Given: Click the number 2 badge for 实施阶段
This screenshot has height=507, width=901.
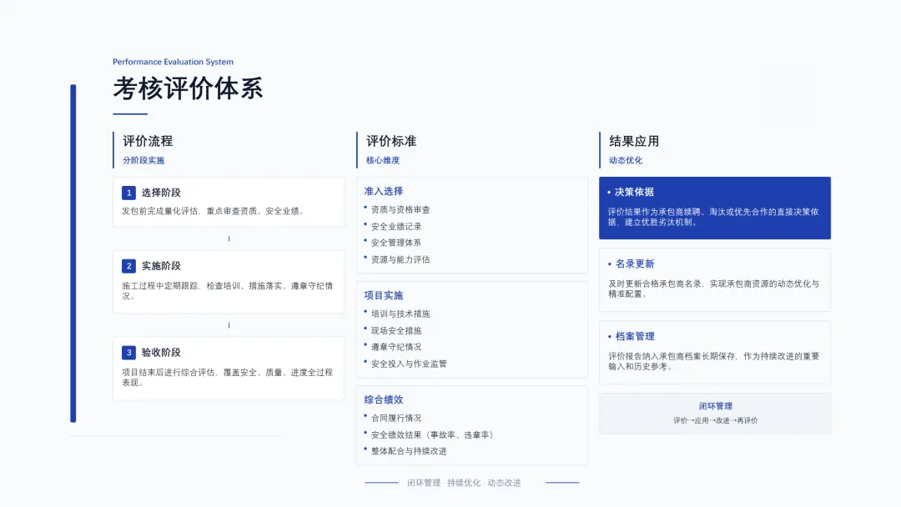Looking at the screenshot, I should 128,266.
